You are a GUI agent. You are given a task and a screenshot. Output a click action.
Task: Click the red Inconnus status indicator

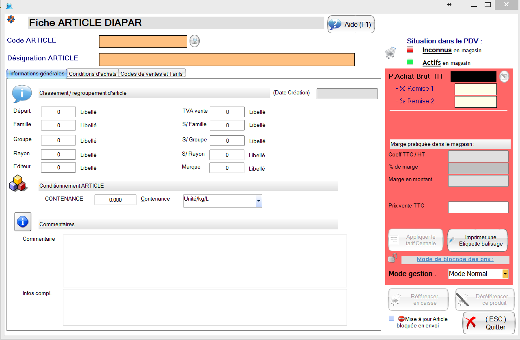(x=410, y=50)
